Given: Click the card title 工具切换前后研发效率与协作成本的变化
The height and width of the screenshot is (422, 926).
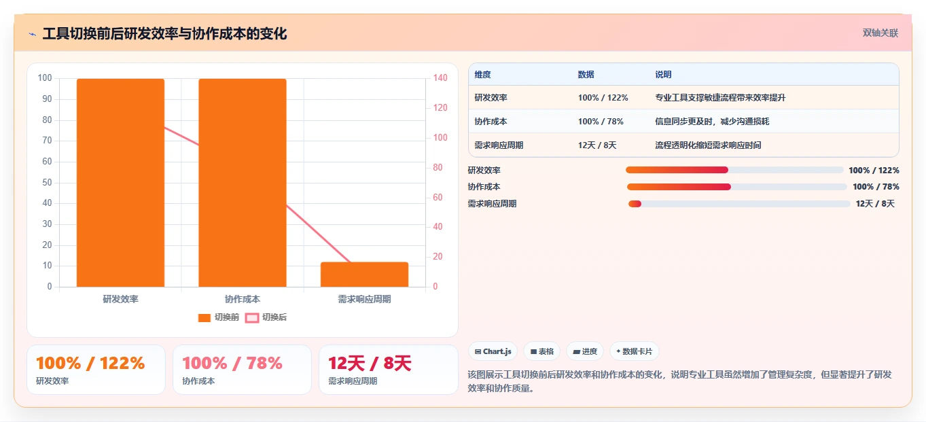Looking at the screenshot, I should pyautogui.click(x=164, y=34).
